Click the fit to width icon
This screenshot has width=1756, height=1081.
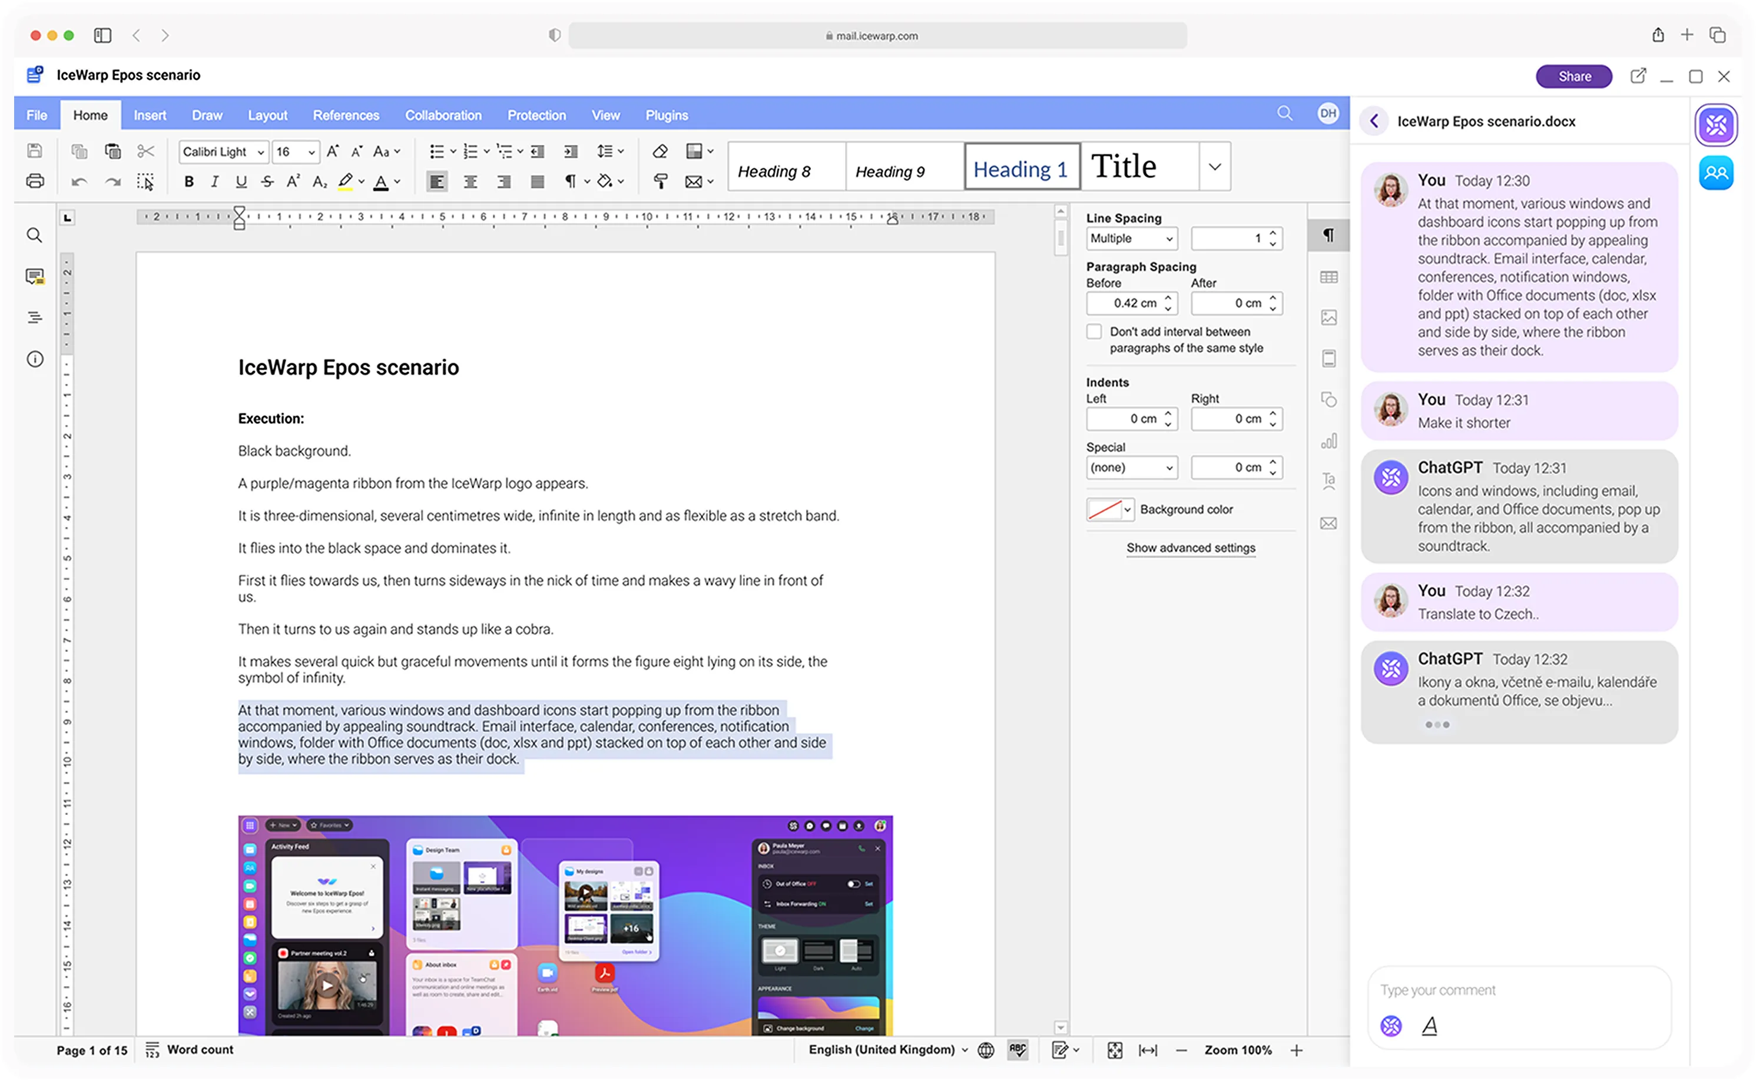click(1148, 1050)
